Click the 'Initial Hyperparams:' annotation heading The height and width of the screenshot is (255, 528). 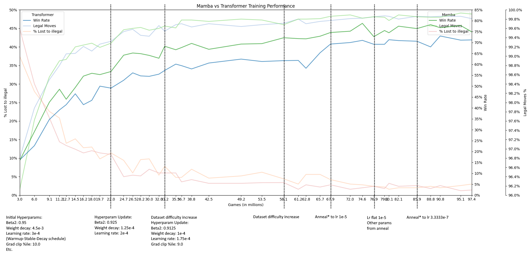pos(24,218)
